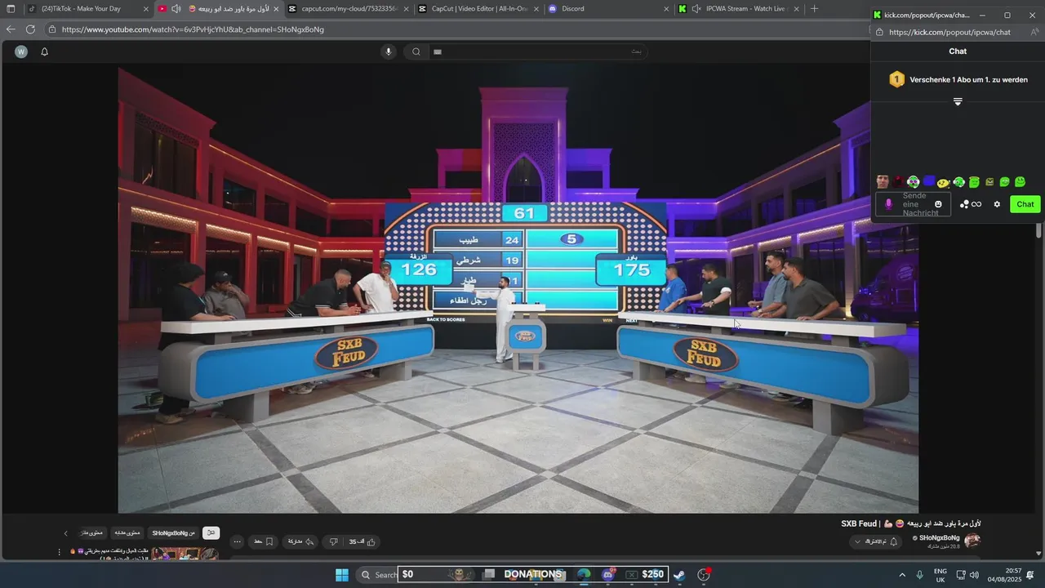The image size is (1045, 588).
Task: Open the W account avatar on YouTube
Action: tap(21, 51)
